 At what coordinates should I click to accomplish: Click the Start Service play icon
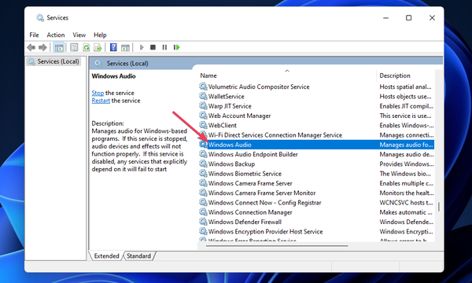click(x=142, y=47)
